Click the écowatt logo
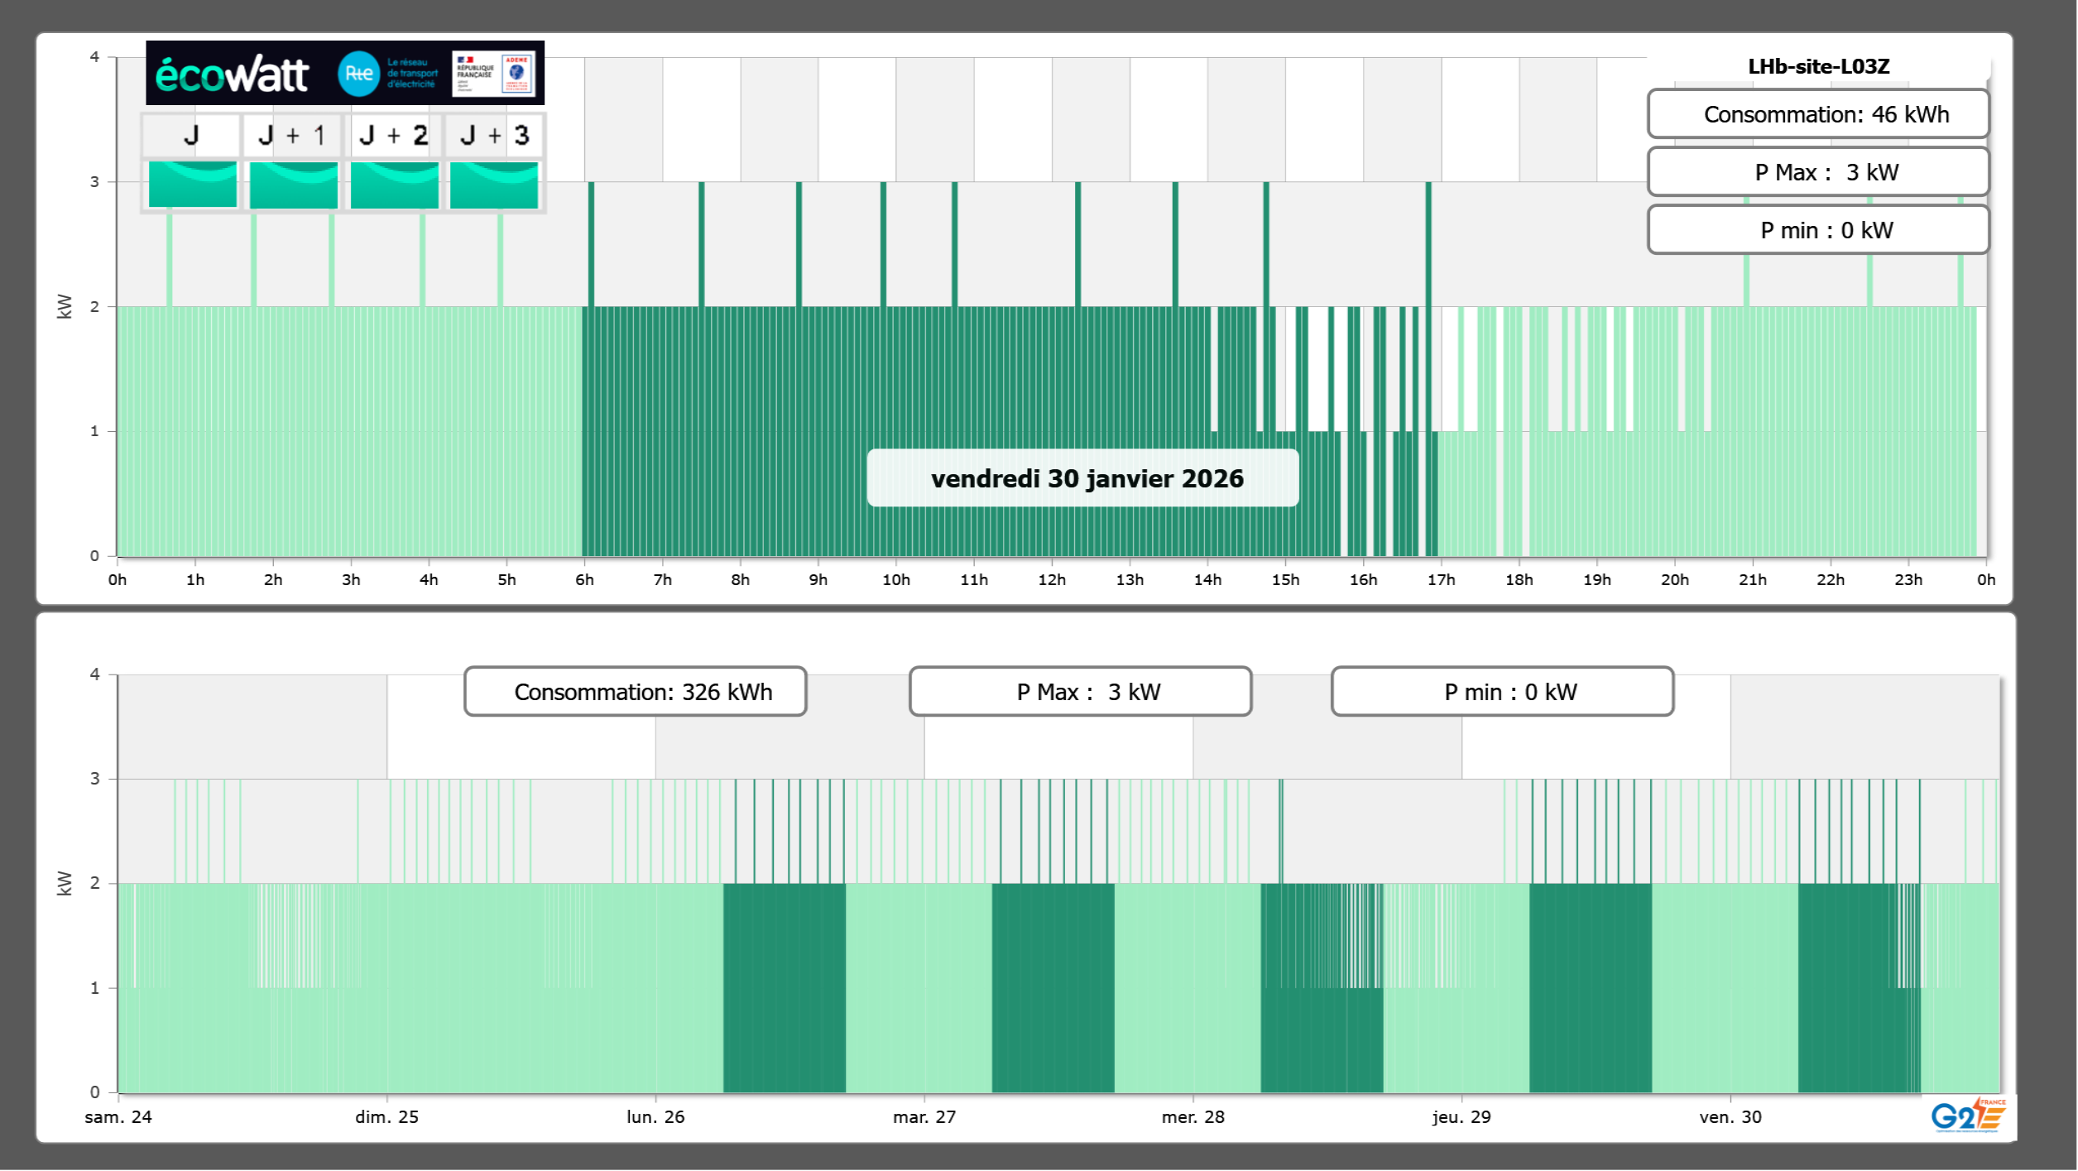The width and height of the screenshot is (2078, 1171). coord(233,74)
